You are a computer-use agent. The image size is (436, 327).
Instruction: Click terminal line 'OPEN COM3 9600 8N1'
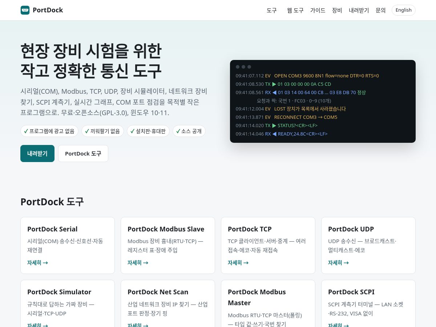click(307, 76)
